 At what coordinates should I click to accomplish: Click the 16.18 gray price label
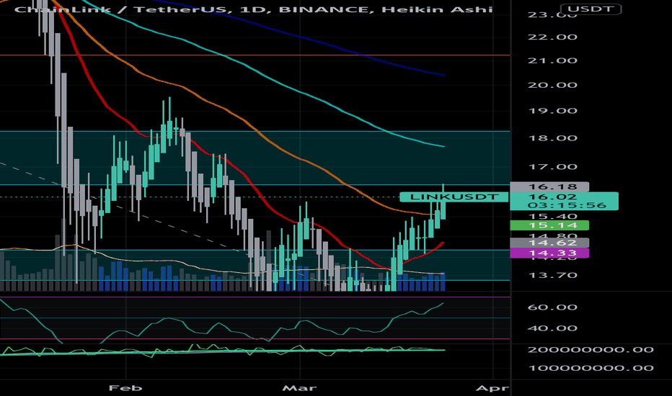coord(550,186)
